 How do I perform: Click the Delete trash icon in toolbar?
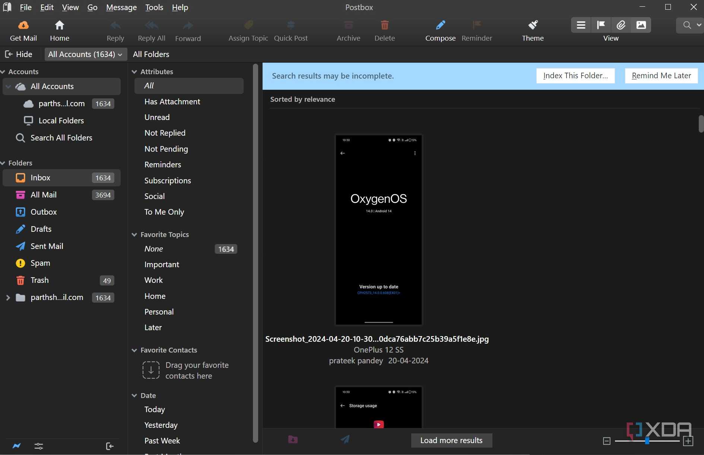(385, 25)
